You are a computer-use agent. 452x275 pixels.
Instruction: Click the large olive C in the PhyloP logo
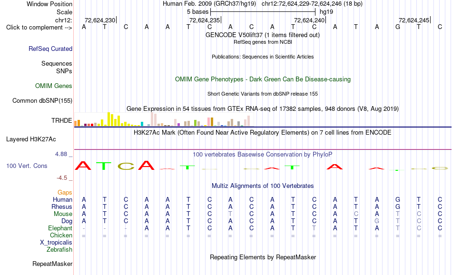click(126, 166)
